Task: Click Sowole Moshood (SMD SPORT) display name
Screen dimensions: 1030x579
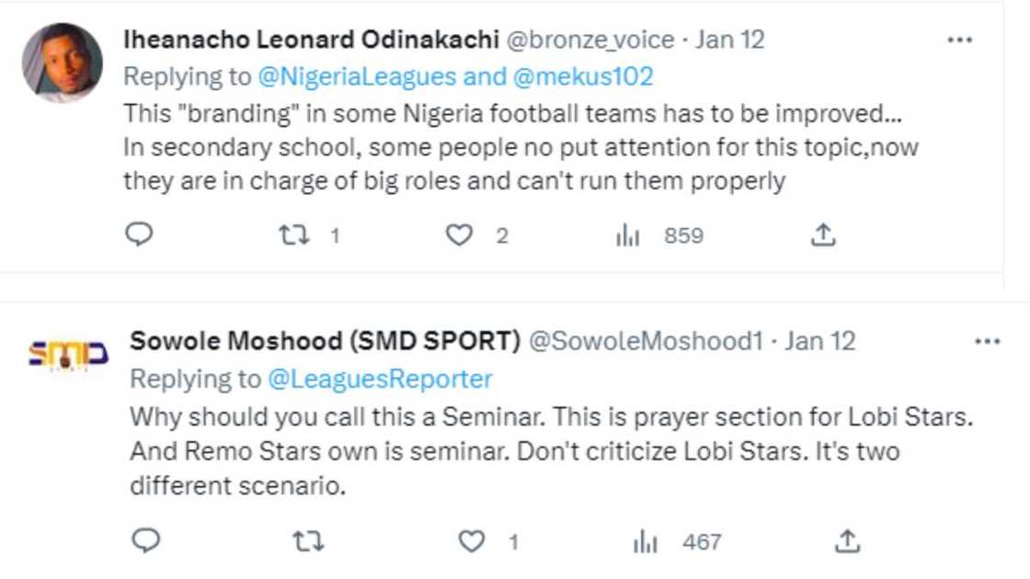Action: [x=326, y=341]
